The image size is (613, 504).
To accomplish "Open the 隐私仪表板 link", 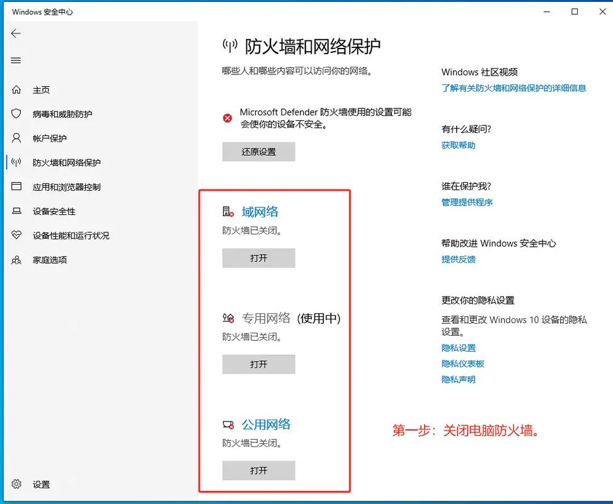I will [x=462, y=364].
